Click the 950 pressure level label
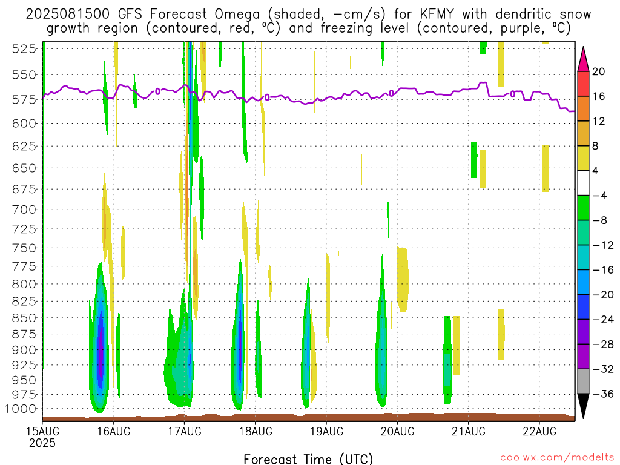 point(24,380)
